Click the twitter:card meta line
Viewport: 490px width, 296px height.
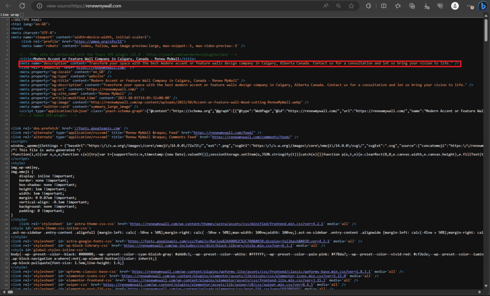tap(78, 107)
